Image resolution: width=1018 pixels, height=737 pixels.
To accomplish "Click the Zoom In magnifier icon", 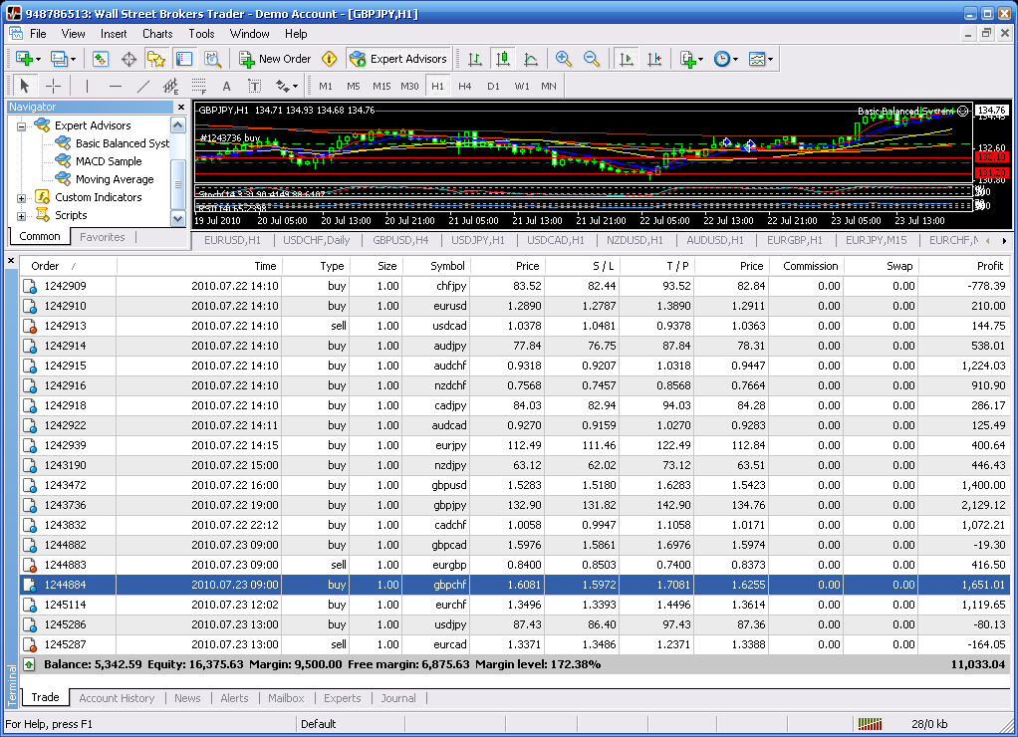I will (x=564, y=59).
